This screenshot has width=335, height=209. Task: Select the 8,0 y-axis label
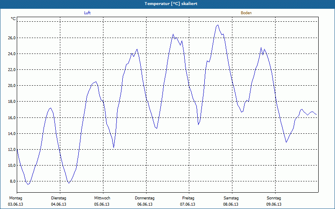tap(13, 181)
